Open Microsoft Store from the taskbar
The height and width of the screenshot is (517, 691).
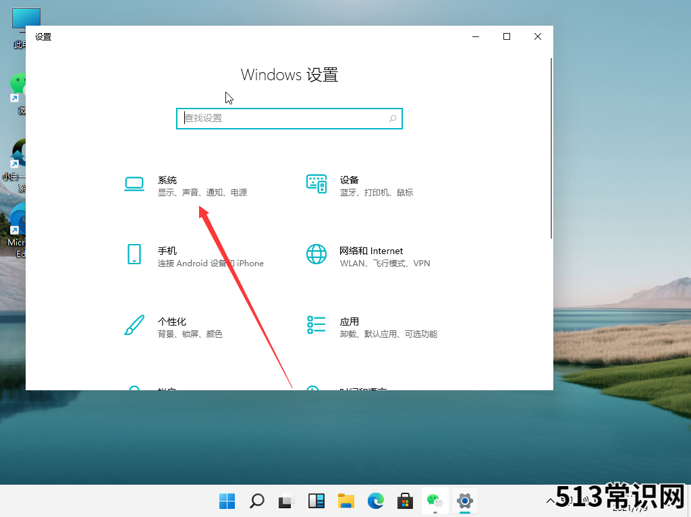coord(405,501)
